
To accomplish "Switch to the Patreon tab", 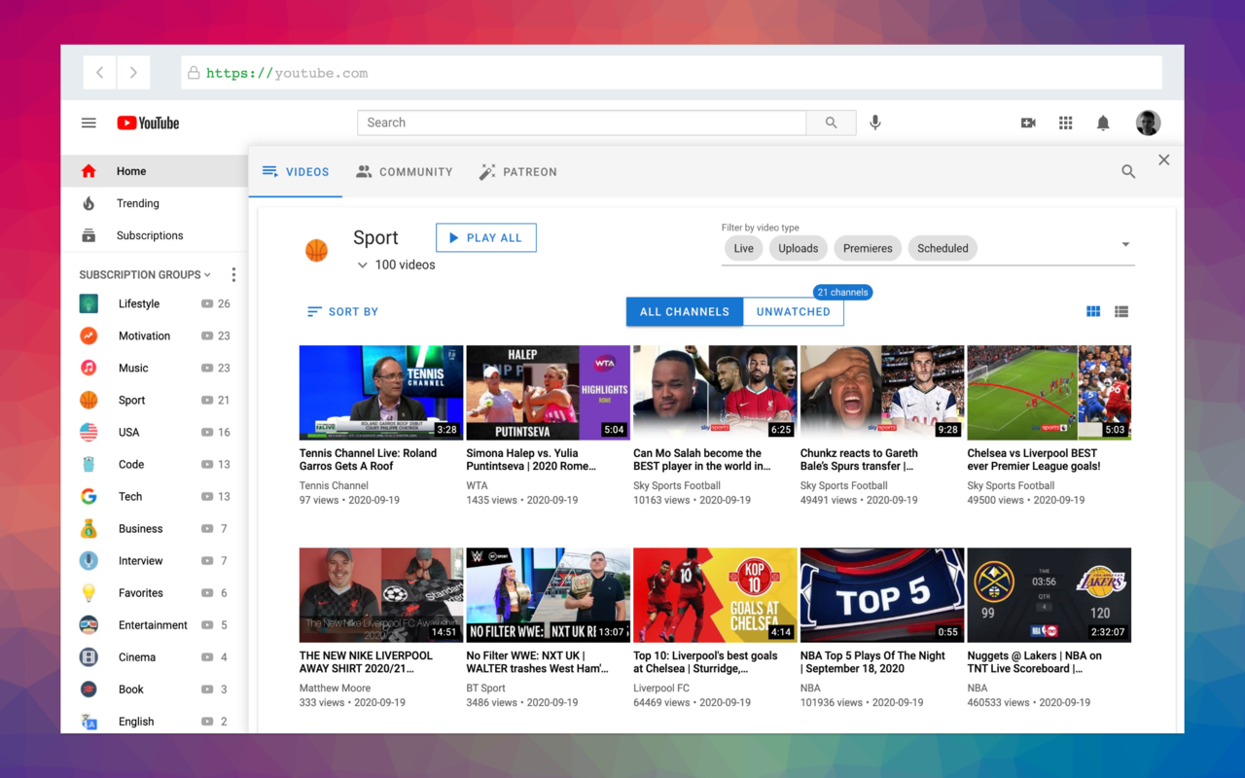I will [x=518, y=171].
